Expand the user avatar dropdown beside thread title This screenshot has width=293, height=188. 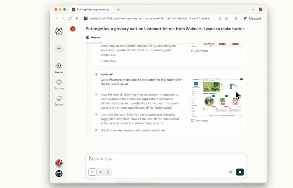point(77,29)
